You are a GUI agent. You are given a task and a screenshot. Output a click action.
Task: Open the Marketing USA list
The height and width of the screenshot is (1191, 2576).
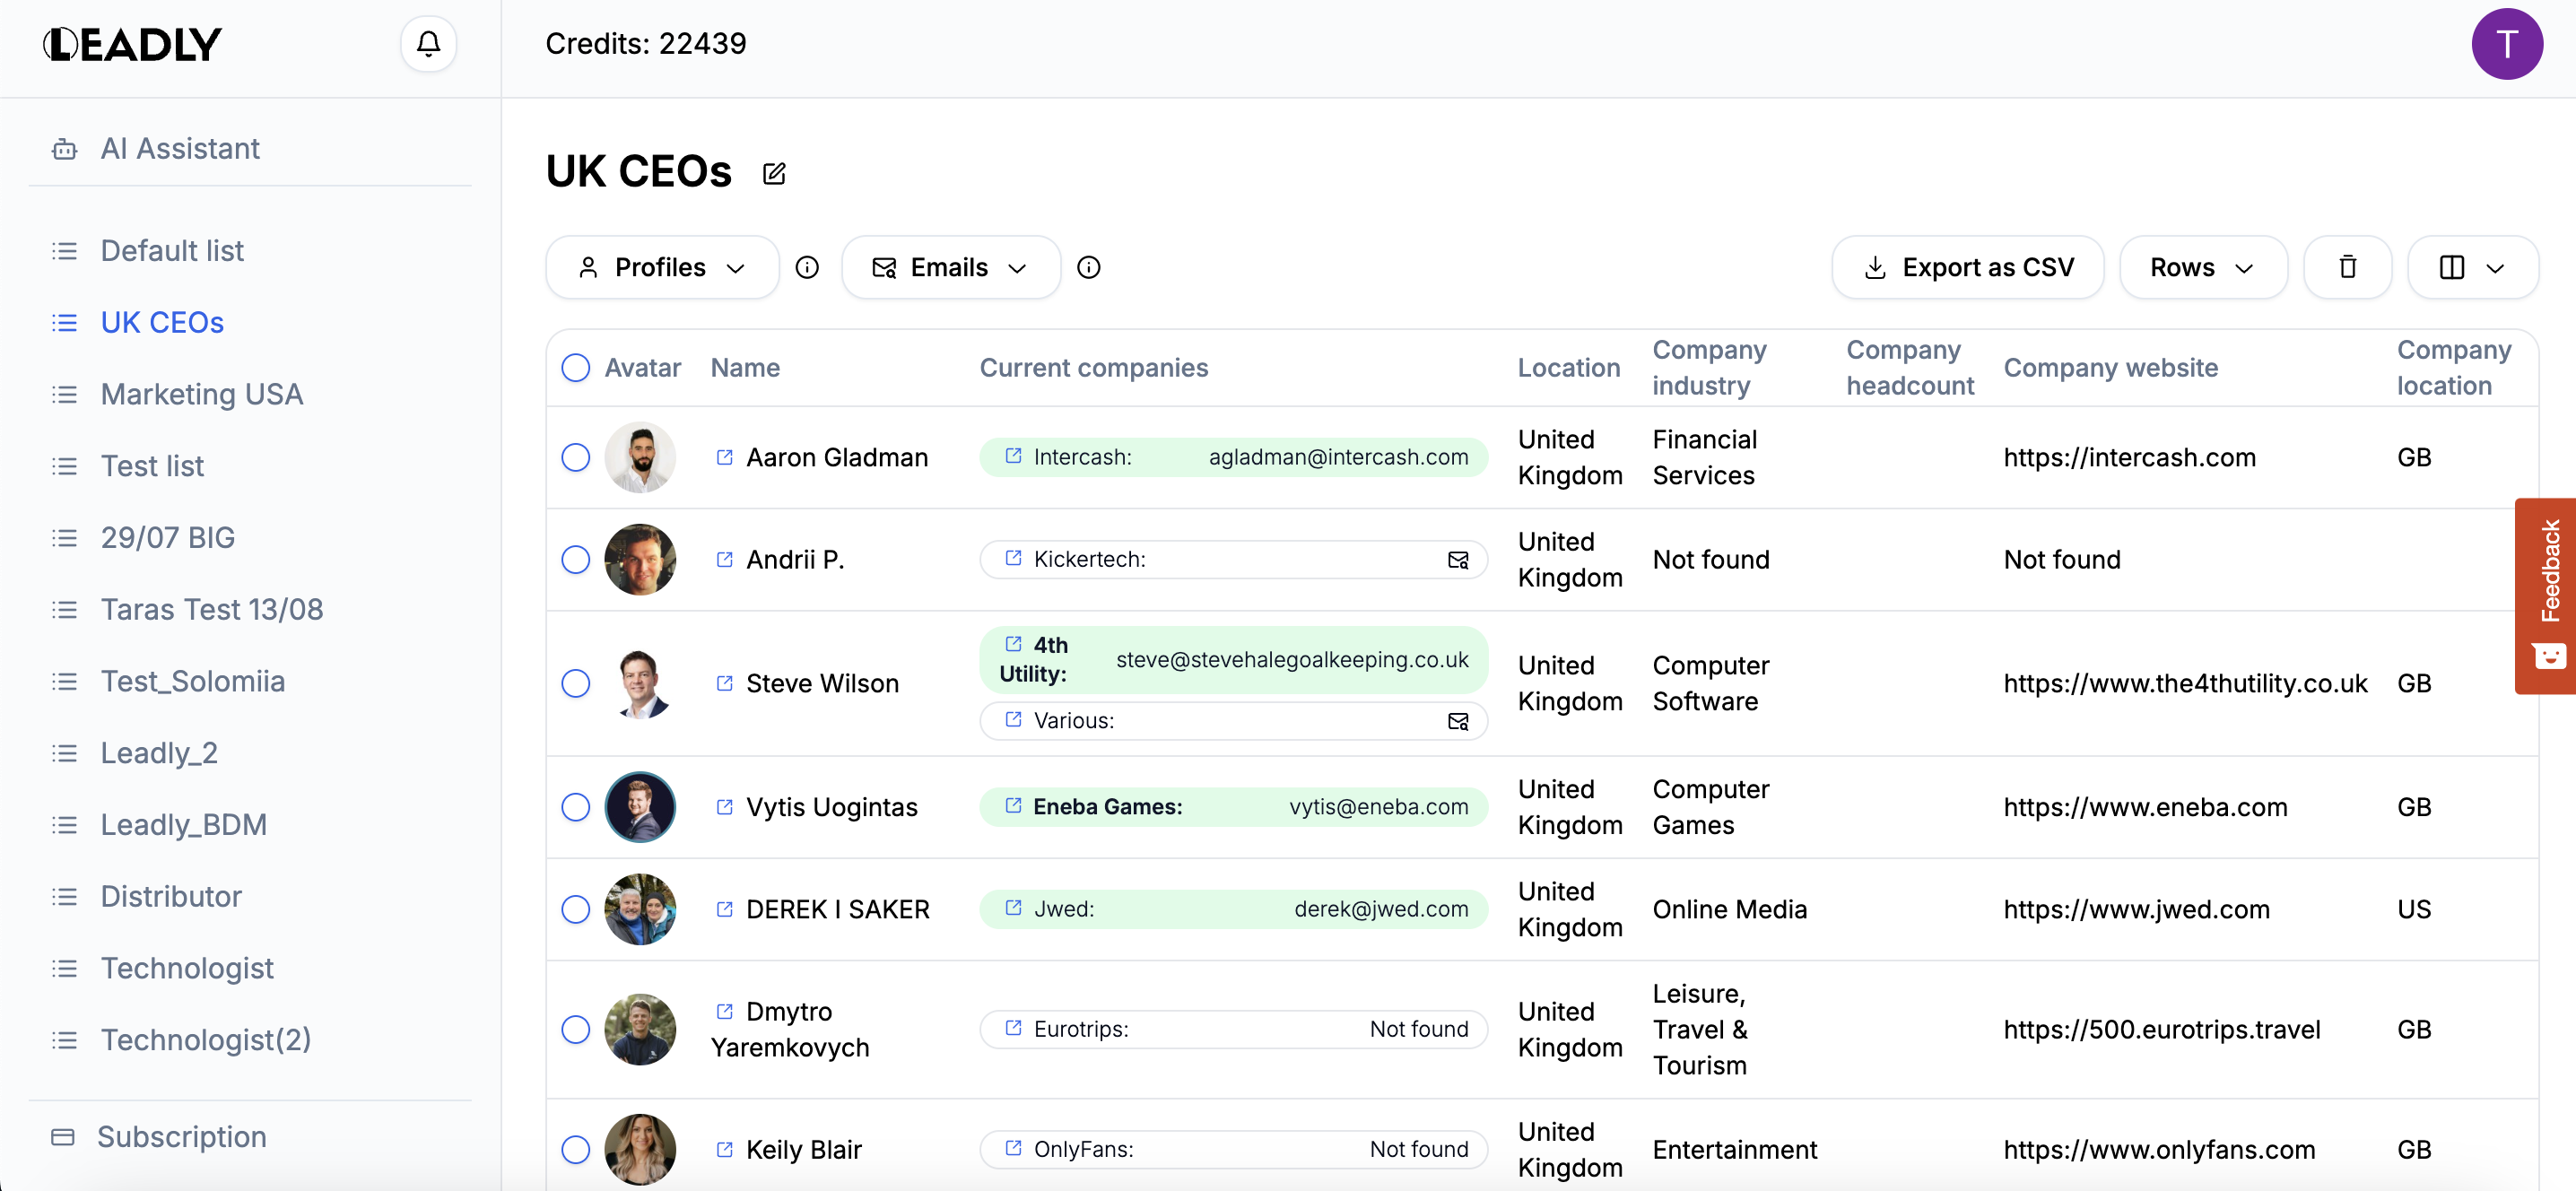click(201, 394)
